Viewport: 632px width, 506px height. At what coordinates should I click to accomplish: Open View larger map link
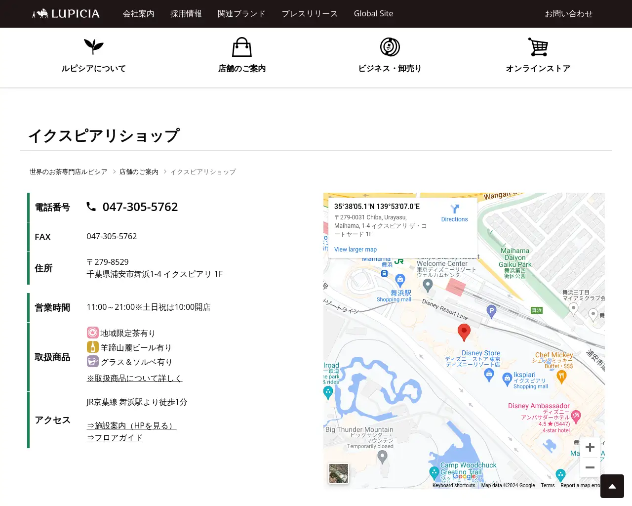tap(355, 250)
